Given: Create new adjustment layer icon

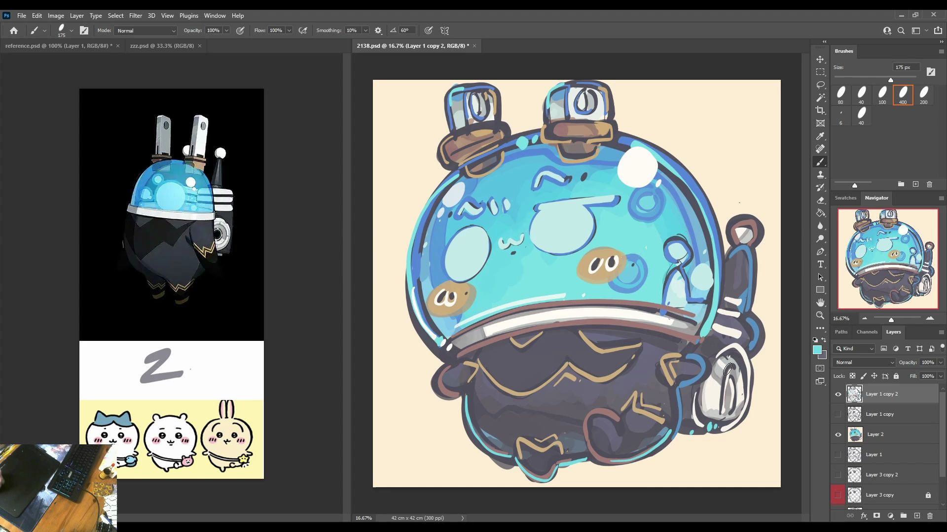Looking at the screenshot, I should click(x=890, y=516).
